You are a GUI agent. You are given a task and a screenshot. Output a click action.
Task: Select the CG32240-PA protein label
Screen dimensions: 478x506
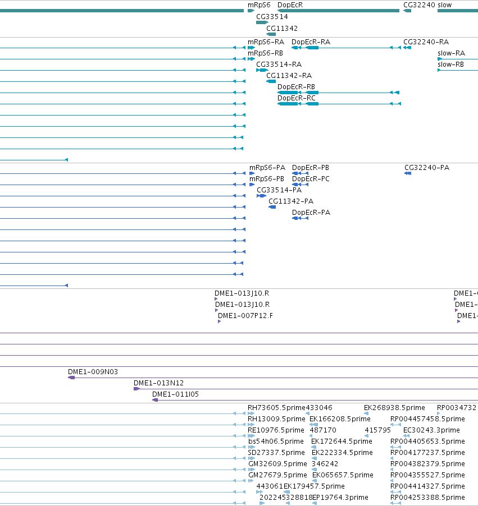tap(427, 168)
